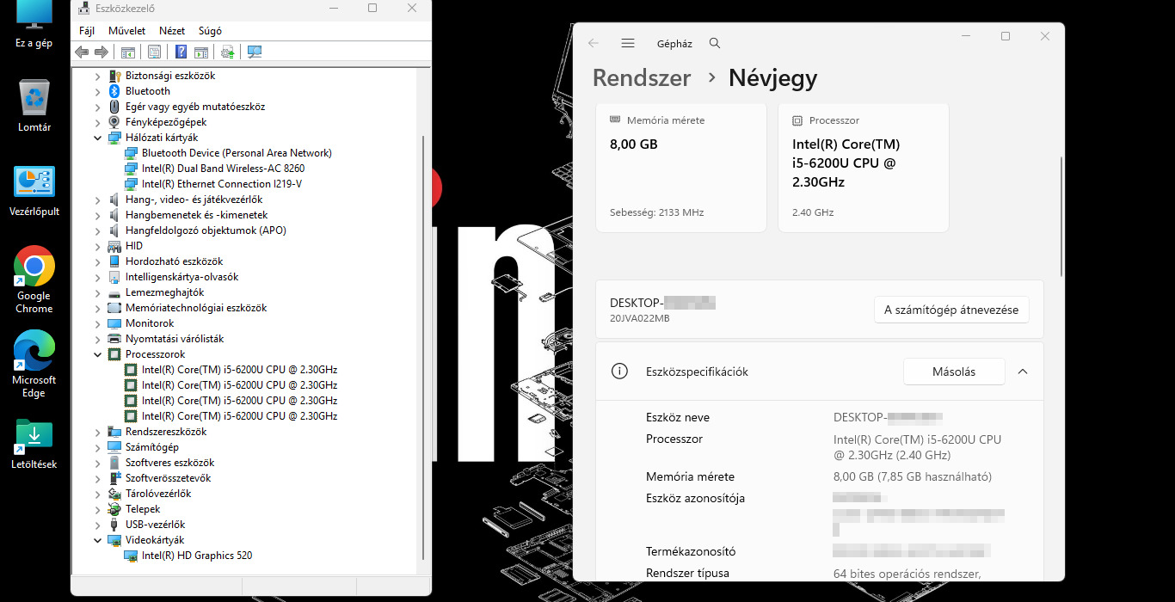Collapse the Processzorok node
This screenshot has height=602, width=1175.
pos(98,354)
